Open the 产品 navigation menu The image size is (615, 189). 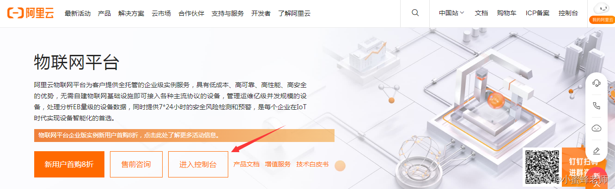(104, 13)
